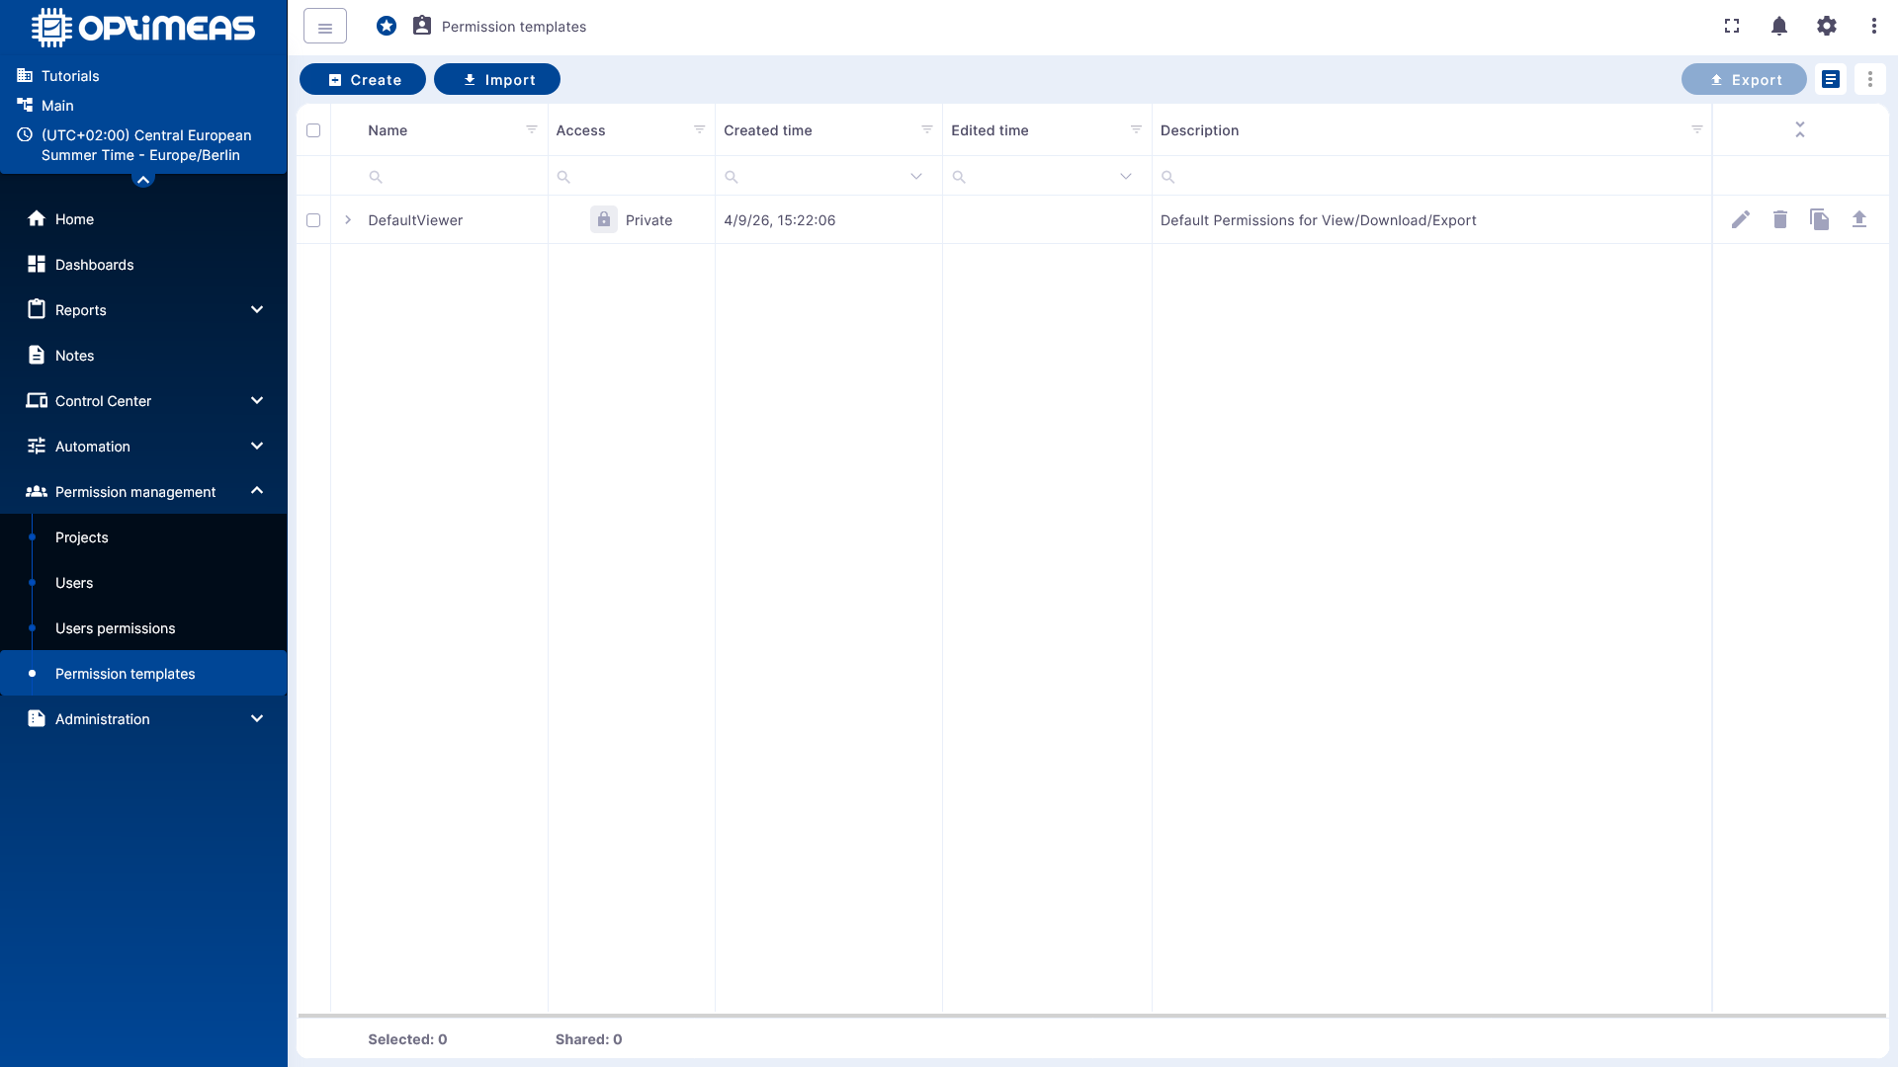Click the DefaultViewer name cell

coord(415,220)
